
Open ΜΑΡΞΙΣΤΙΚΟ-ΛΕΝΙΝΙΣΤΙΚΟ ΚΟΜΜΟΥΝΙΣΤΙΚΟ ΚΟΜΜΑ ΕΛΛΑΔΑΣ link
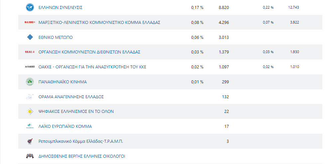click(99, 22)
